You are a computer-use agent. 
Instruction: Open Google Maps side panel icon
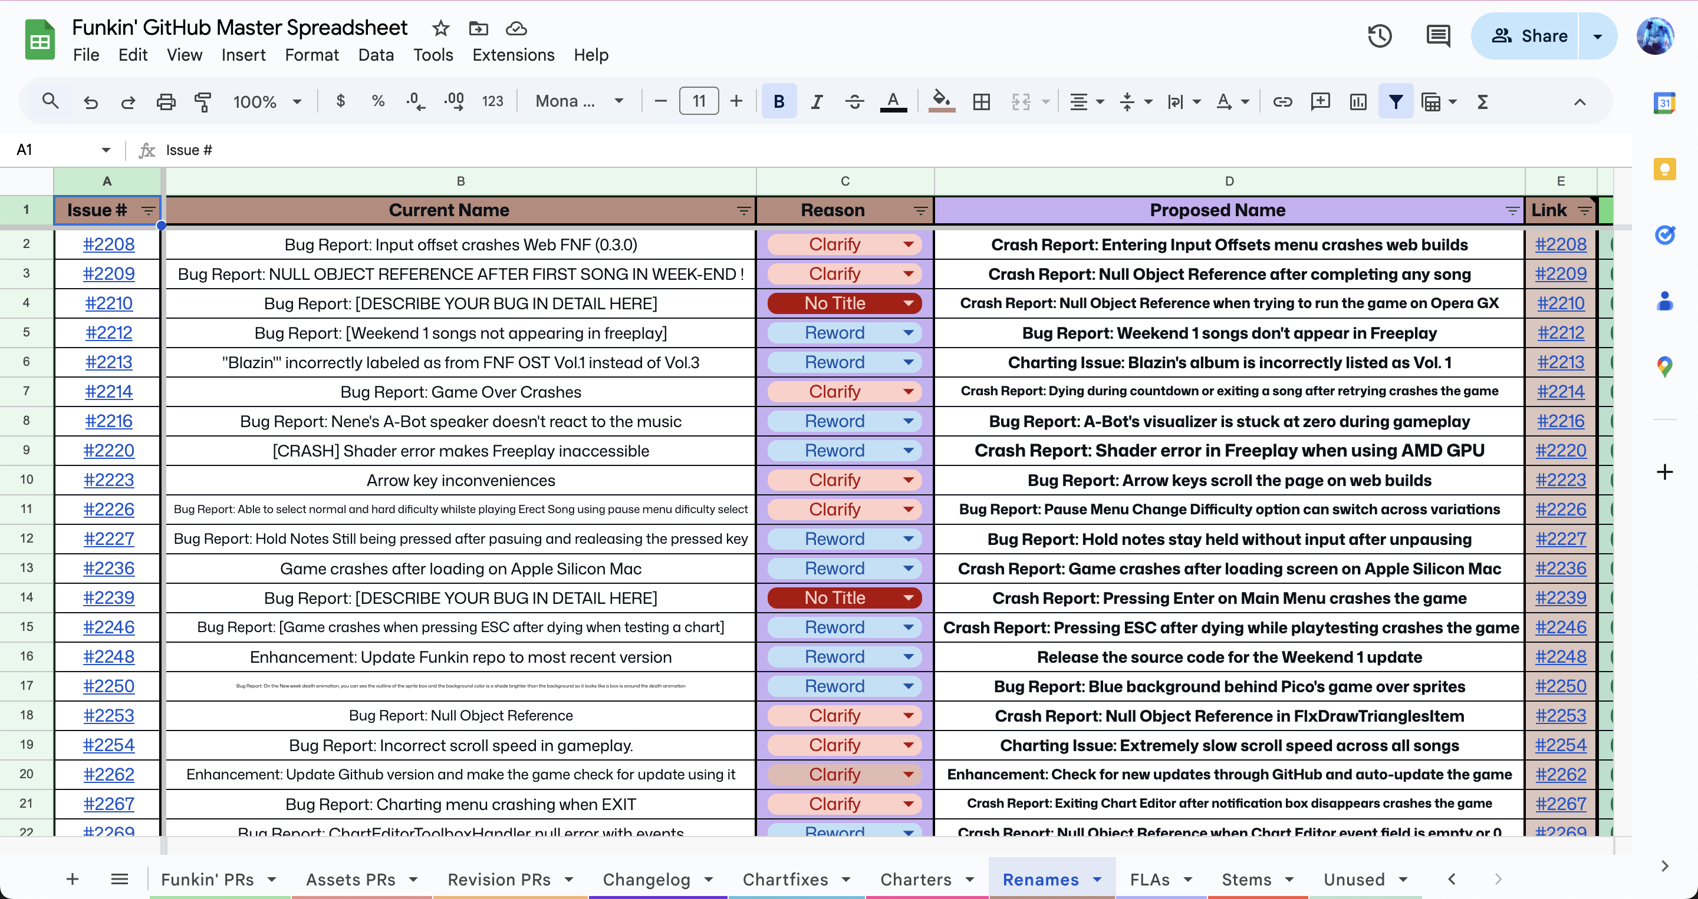[1664, 366]
